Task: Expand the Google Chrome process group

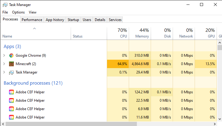Action: [x=4, y=55]
